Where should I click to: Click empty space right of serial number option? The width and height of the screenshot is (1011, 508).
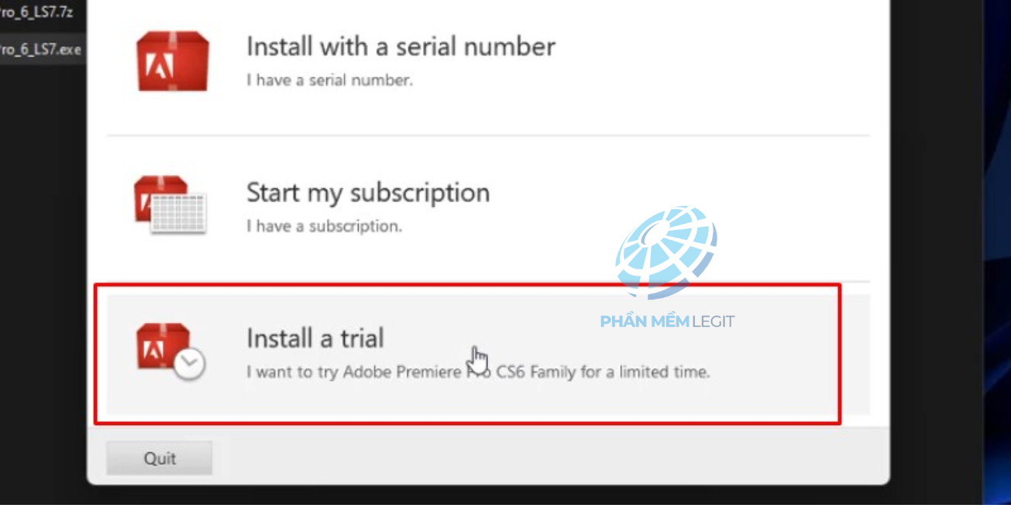coord(713,62)
